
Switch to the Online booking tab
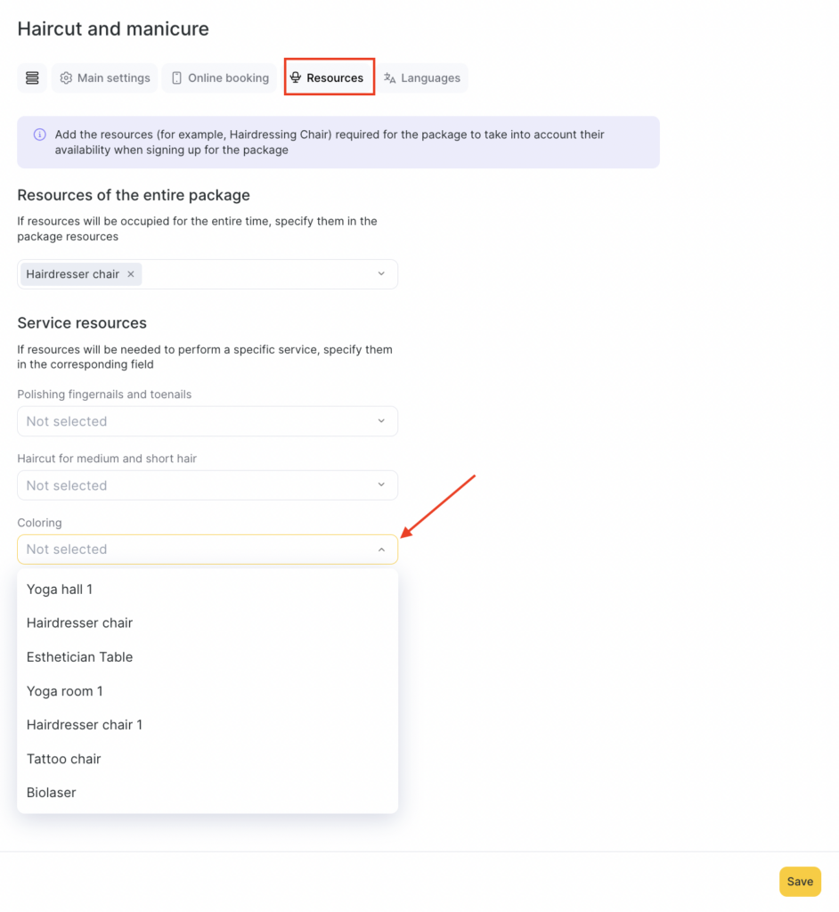tap(220, 78)
